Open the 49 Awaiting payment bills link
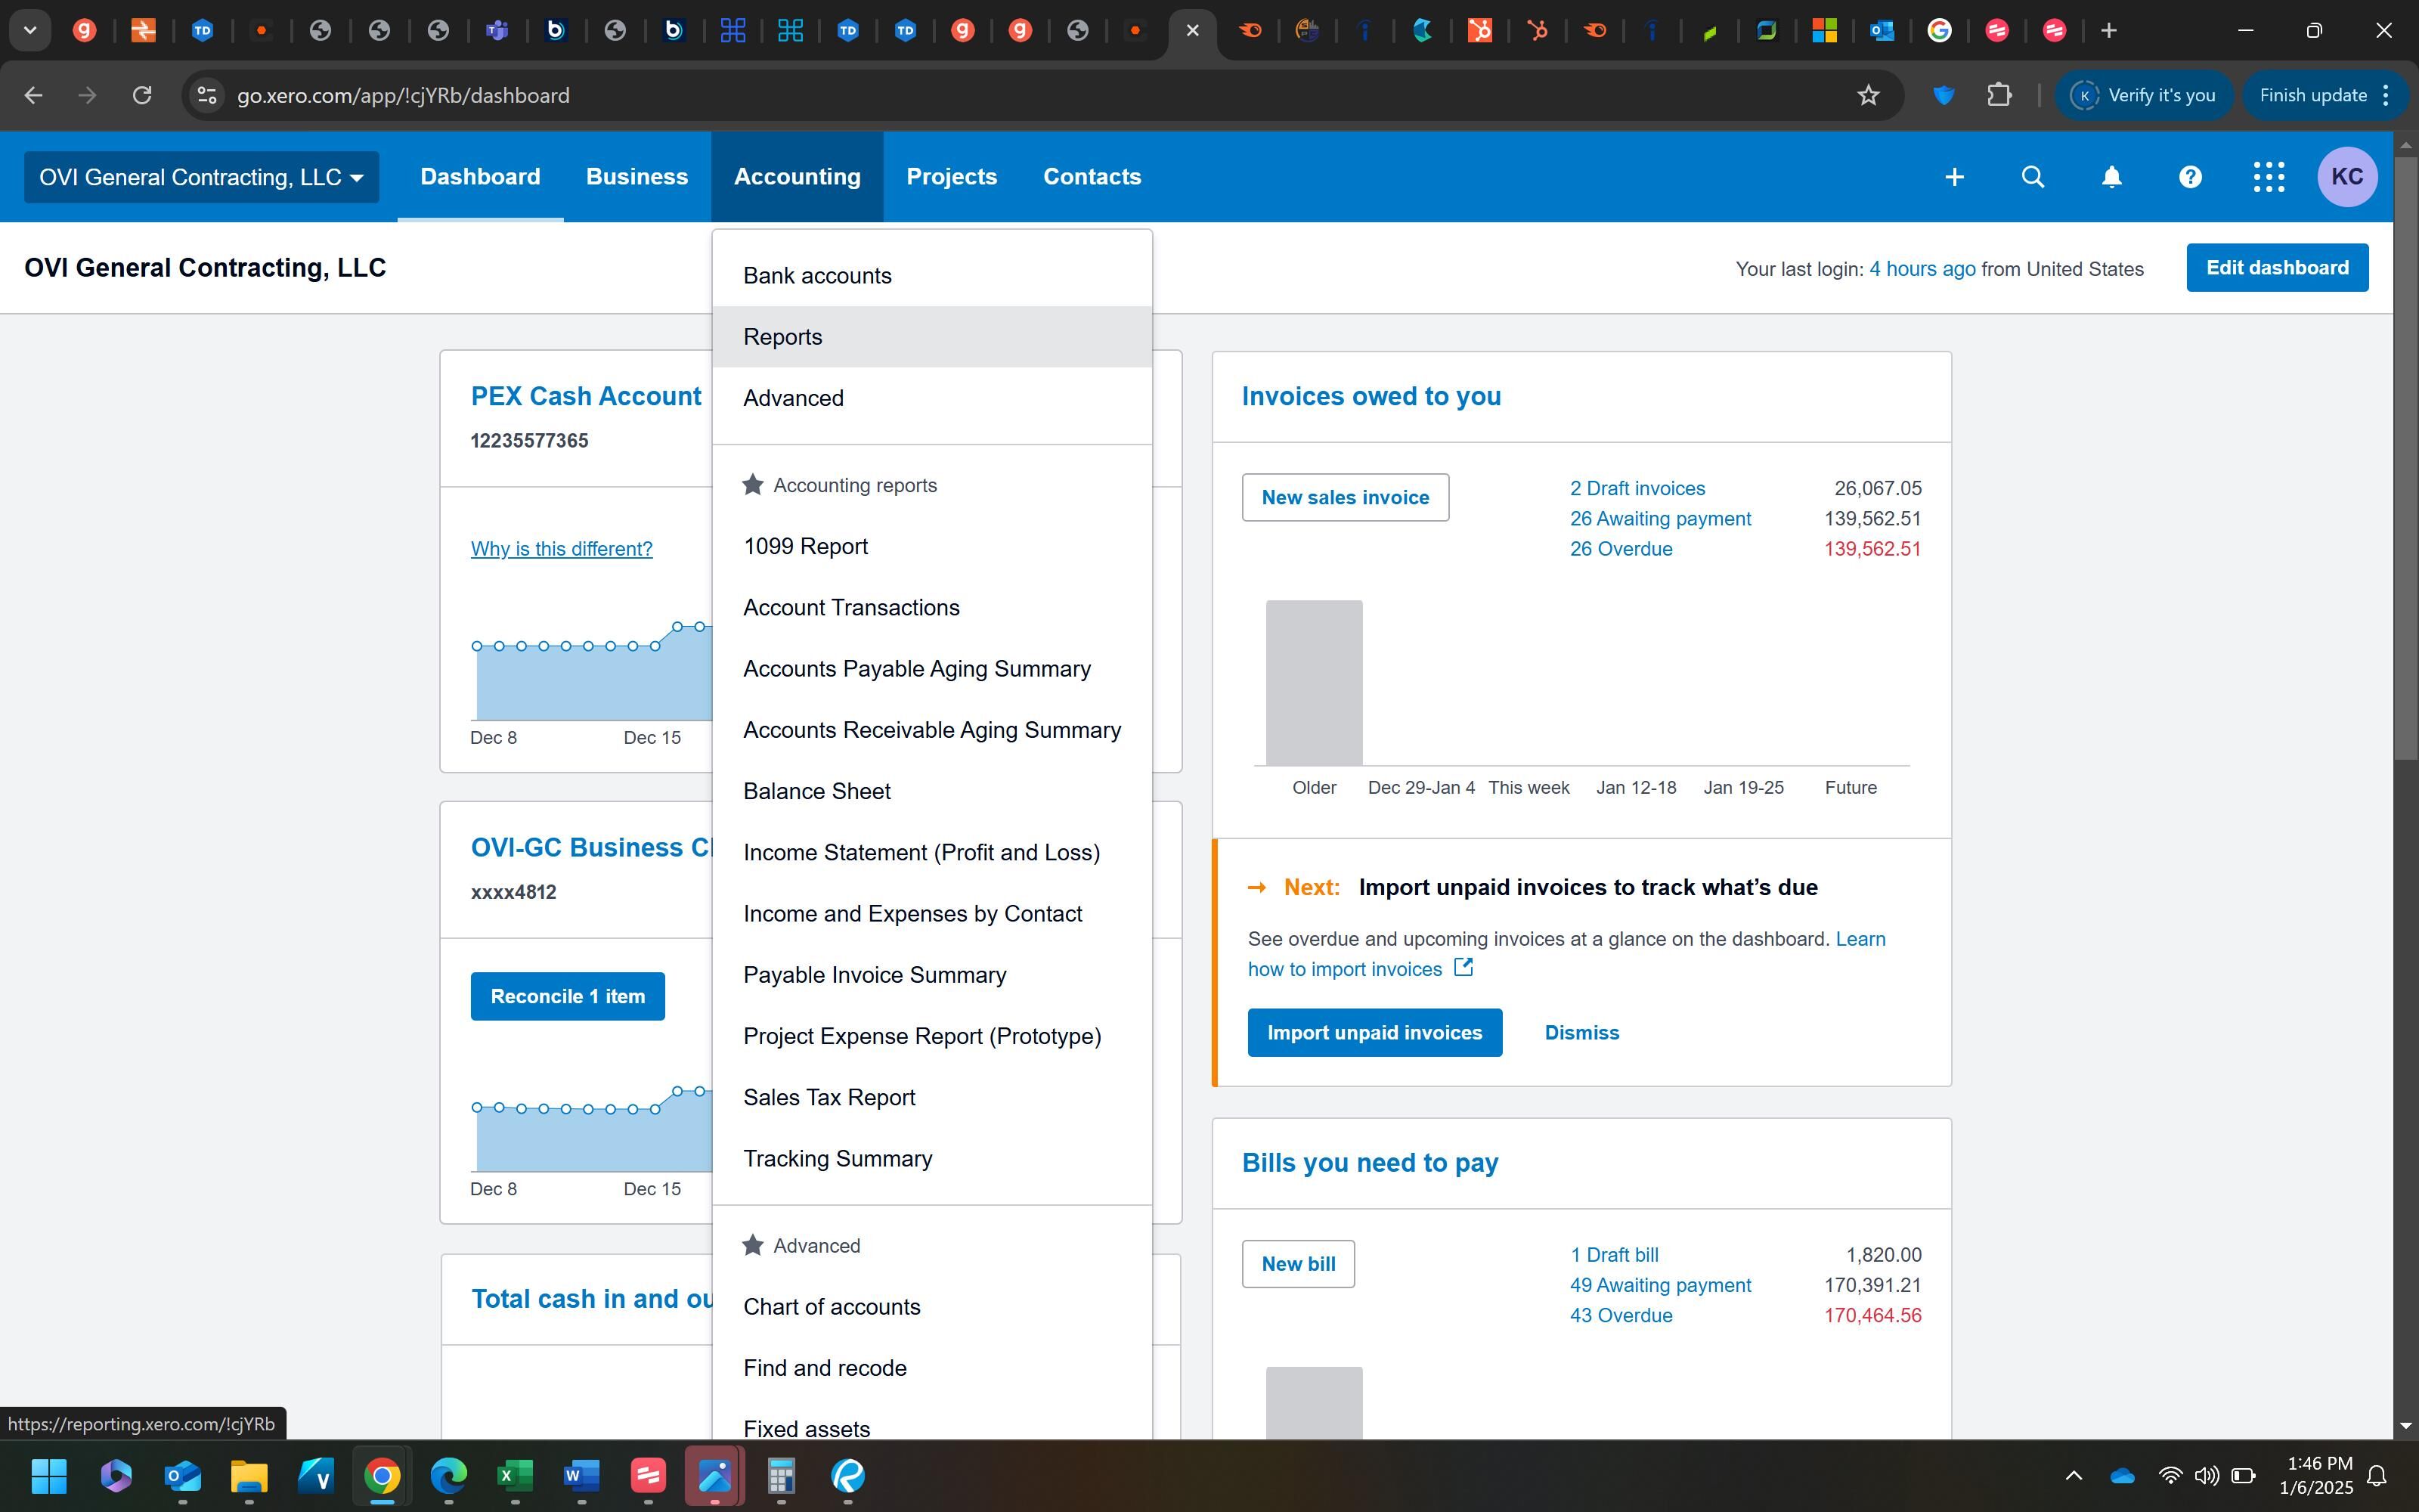The height and width of the screenshot is (1512, 2419). (1660, 1285)
